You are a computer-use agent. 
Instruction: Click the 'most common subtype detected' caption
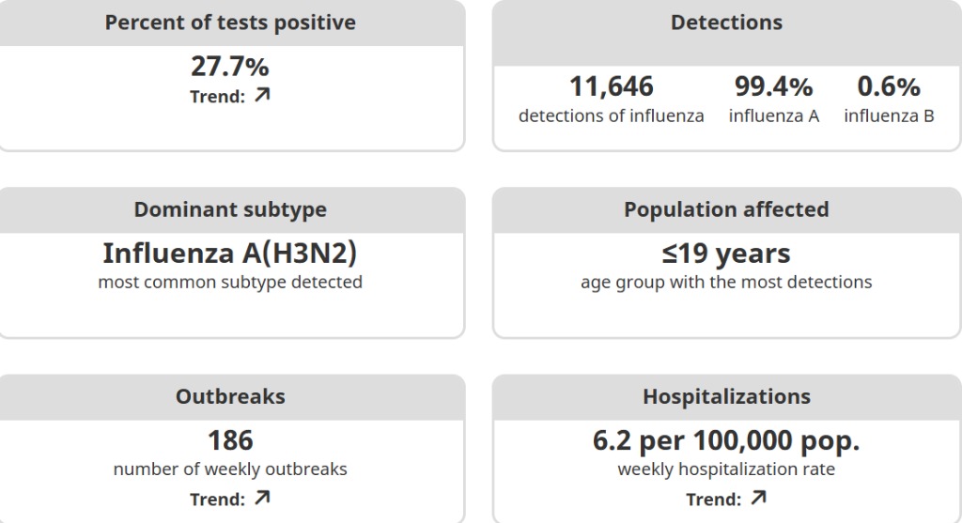(x=230, y=282)
